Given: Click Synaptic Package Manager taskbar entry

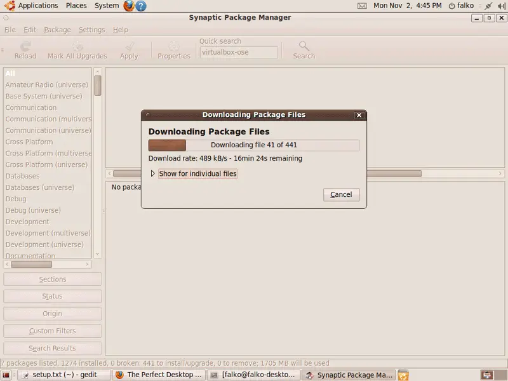Looking at the screenshot, I should click(x=349, y=375).
